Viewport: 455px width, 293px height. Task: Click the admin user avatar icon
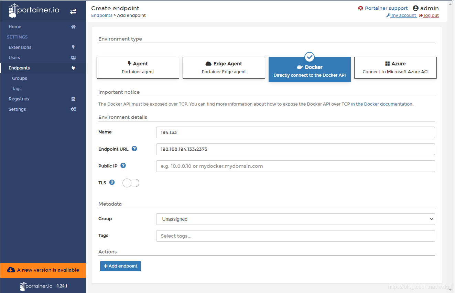pyautogui.click(x=416, y=8)
